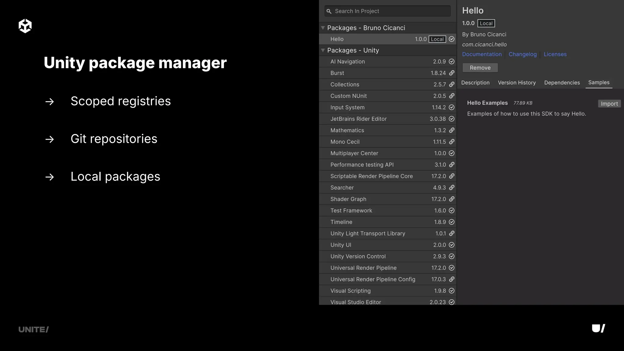
Task: Click the magnifier icon in the search box
Action: coord(329,11)
